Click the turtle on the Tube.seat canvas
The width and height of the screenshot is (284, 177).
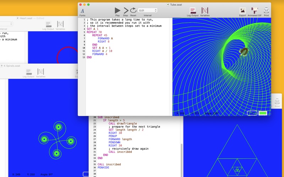pos(243,52)
